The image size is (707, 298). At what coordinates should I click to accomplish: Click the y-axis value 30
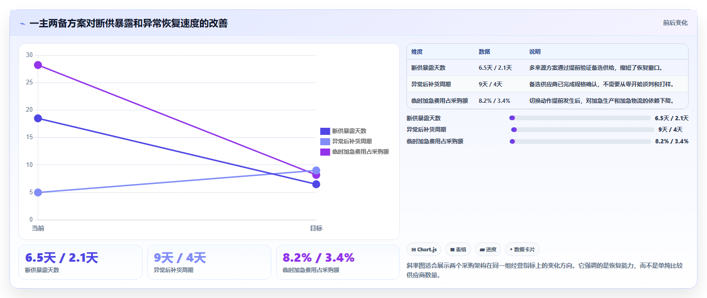pos(29,55)
